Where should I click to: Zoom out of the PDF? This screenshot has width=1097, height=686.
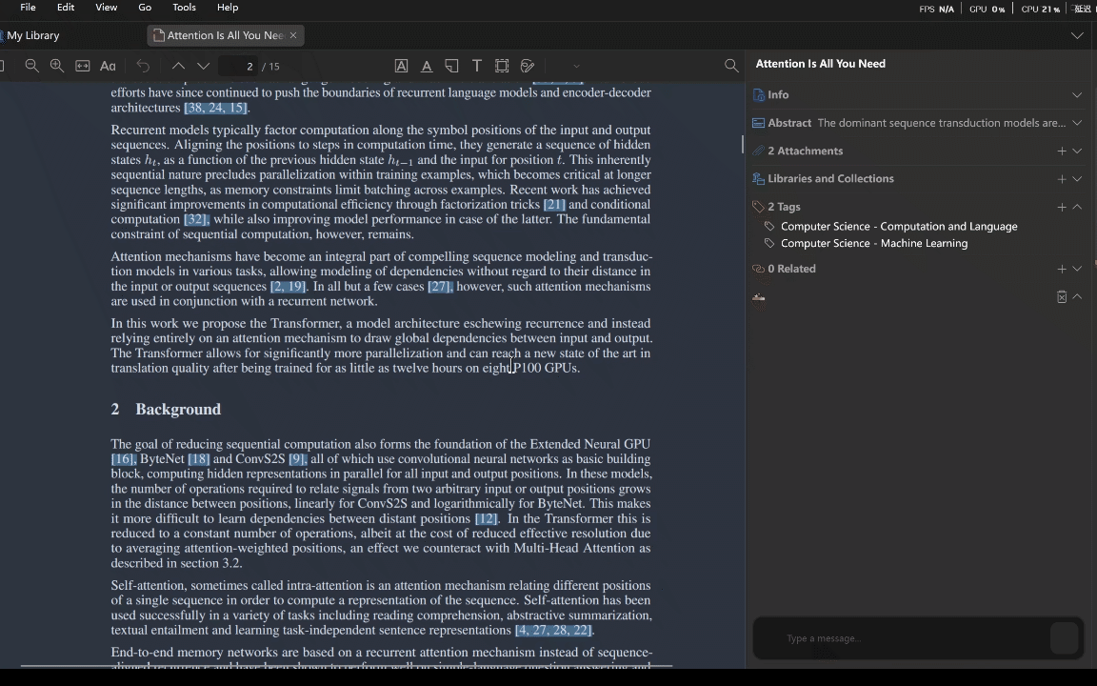pos(31,66)
